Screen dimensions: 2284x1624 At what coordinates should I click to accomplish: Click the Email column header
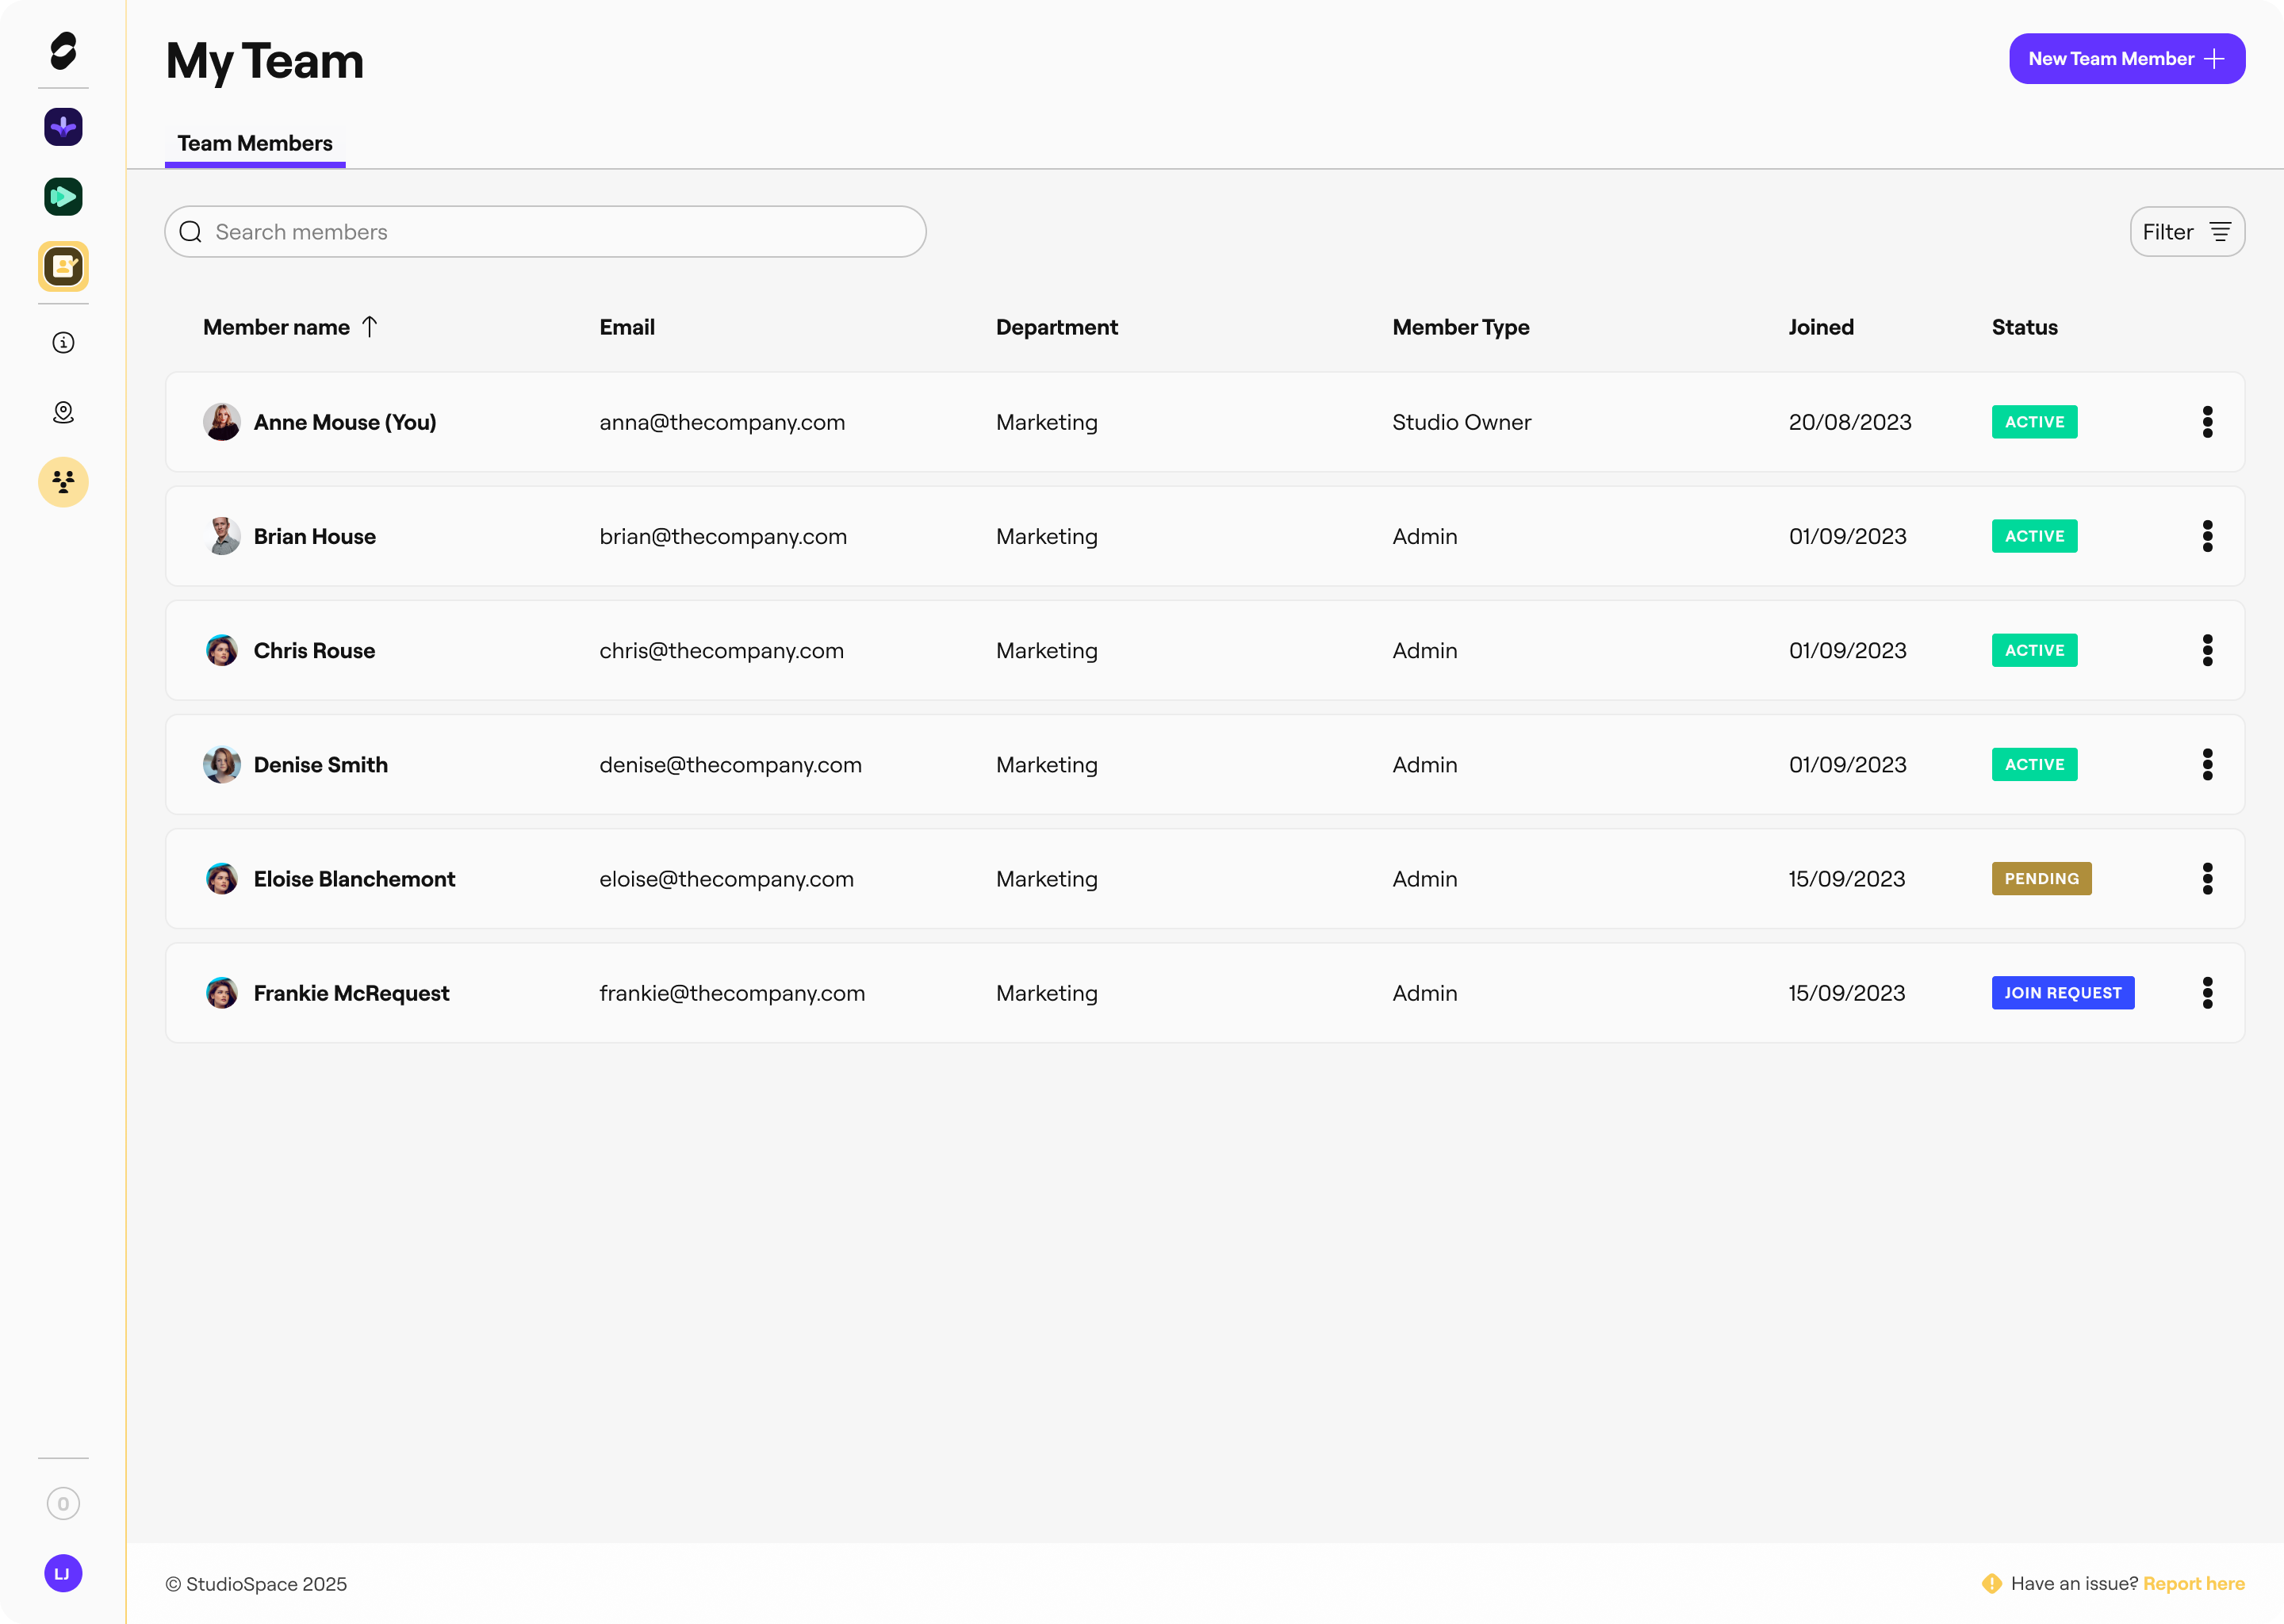pyautogui.click(x=627, y=327)
